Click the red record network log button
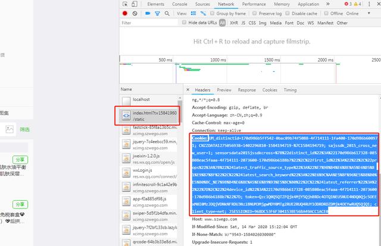 [x=125, y=13]
